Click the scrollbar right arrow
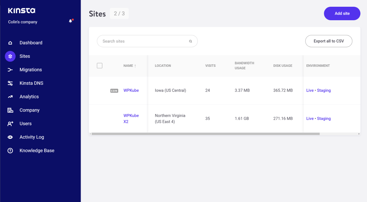 point(359,134)
